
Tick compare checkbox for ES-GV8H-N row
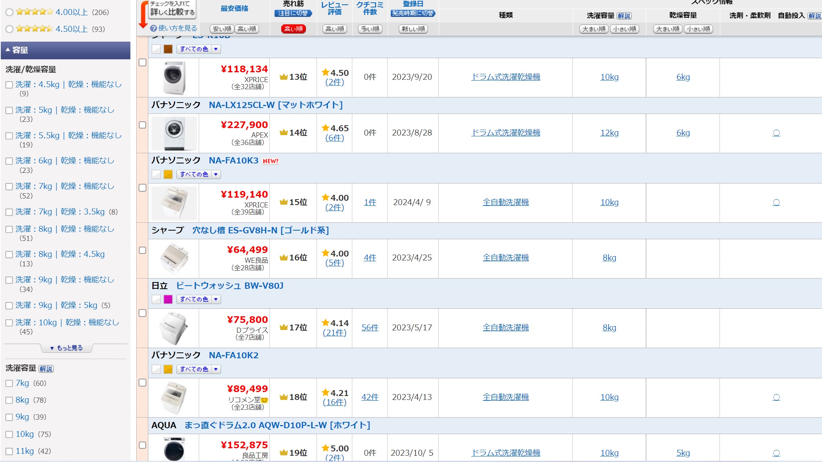(x=143, y=250)
